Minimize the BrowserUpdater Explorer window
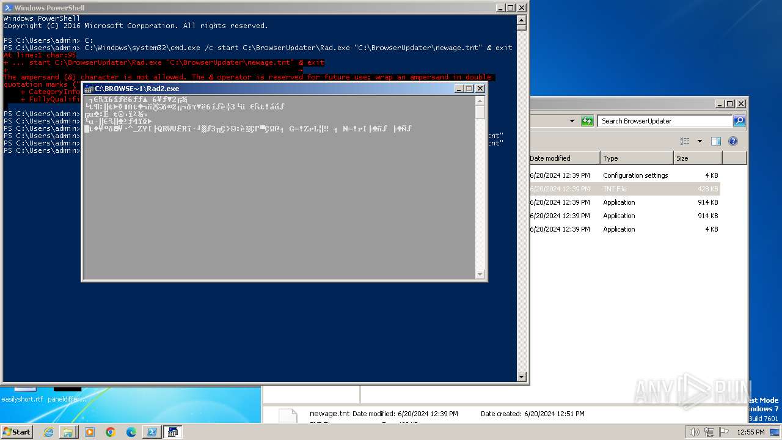The width and height of the screenshot is (782, 440). click(x=719, y=104)
